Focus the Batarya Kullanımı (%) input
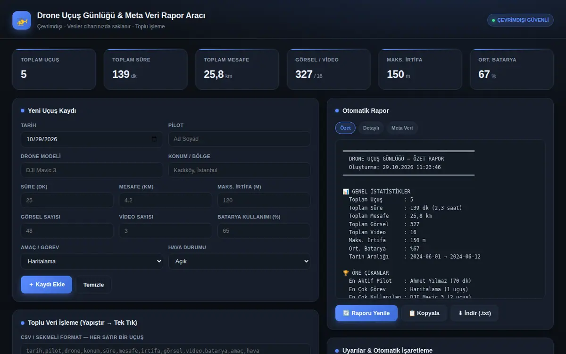Image resolution: width=566 pixels, height=354 pixels. click(x=264, y=231)
